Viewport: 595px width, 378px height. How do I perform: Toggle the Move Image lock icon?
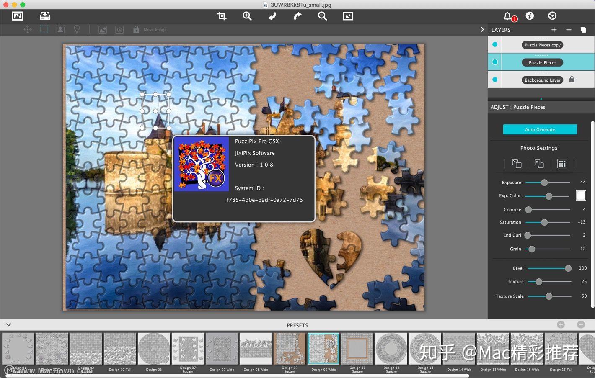(136, 29)
